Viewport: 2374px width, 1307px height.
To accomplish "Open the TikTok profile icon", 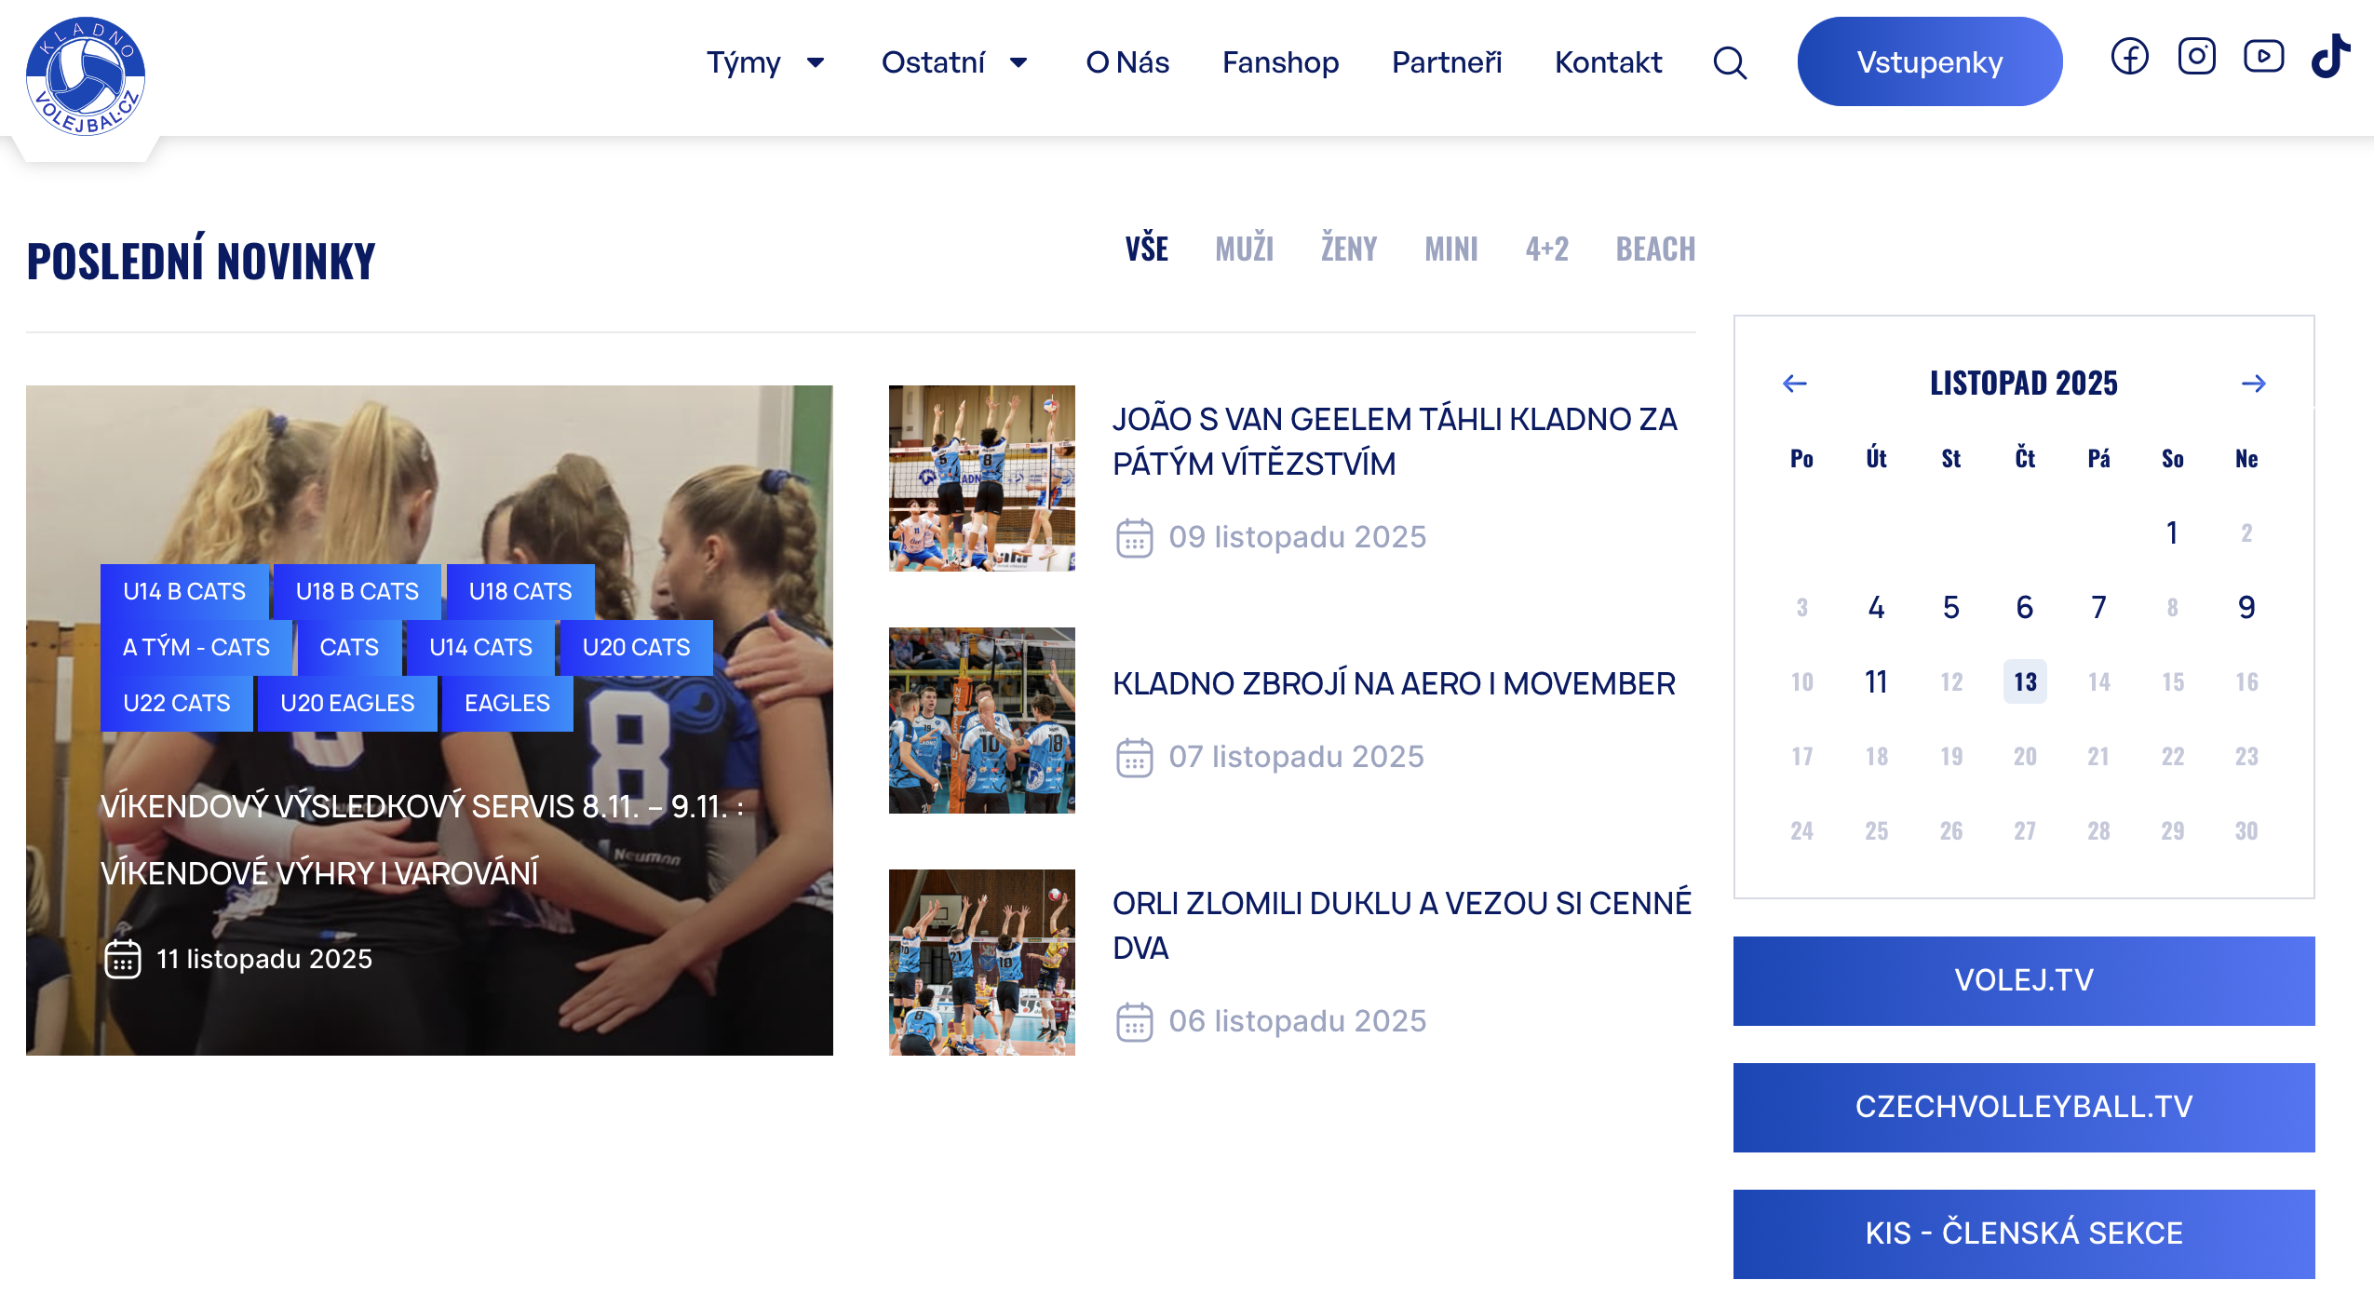I will 2332,56.
